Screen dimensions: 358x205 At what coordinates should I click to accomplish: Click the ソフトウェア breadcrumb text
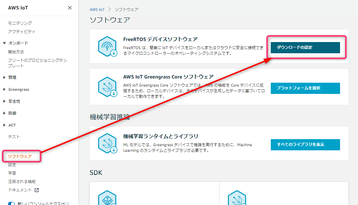tap(127, 9)
